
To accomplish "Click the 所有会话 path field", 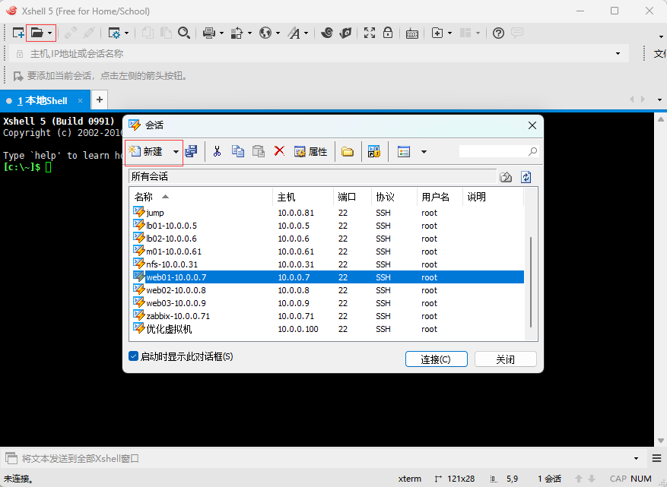I will tap(313, 176).
